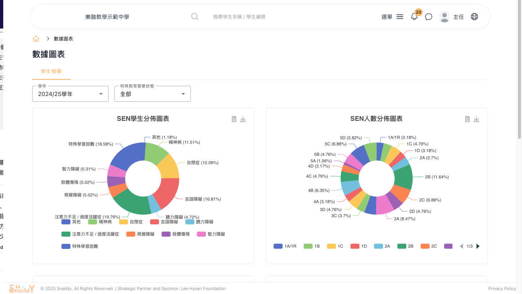The height and width of the screenshot is (294, 522).
Task: View data of the SEN人數分佈圖表 chart
Action: pyautogui.click(x=468, y=119)
